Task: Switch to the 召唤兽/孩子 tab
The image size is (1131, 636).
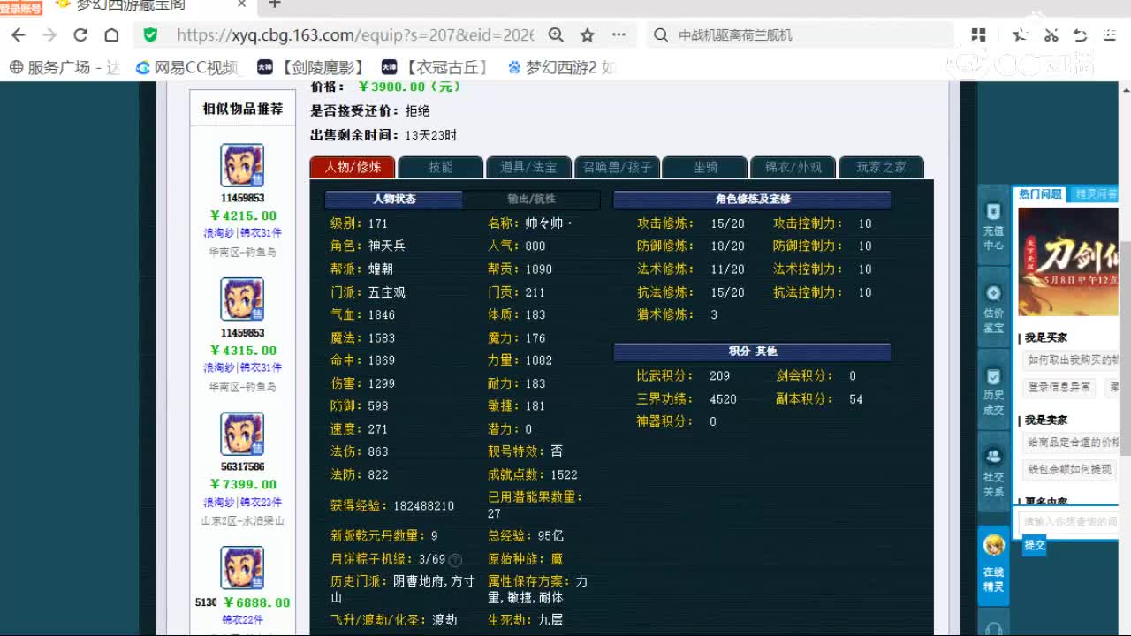Action: [x=617, y=167]
